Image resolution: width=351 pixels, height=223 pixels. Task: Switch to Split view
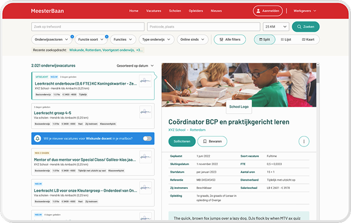[265, 40]
